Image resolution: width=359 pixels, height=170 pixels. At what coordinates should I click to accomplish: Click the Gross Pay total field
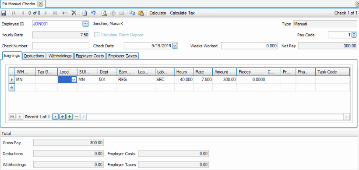click(68, 142)
